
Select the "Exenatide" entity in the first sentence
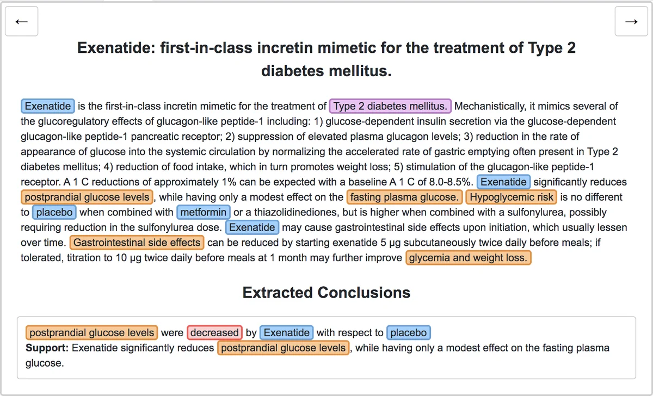pyautogui.click(x=48, y=106)
